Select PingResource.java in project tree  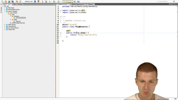[21, 18]
